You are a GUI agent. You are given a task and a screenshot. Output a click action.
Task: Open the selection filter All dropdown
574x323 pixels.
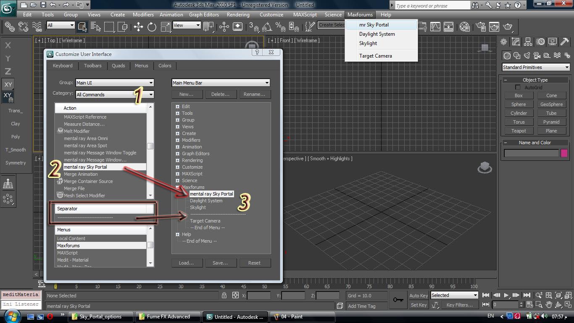coord(61,25)
